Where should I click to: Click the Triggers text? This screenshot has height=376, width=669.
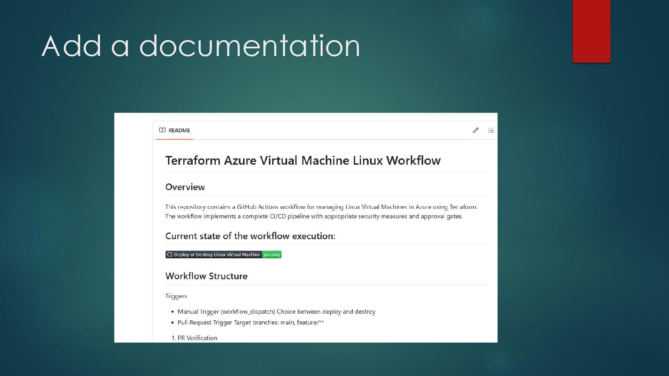(176, 296)
